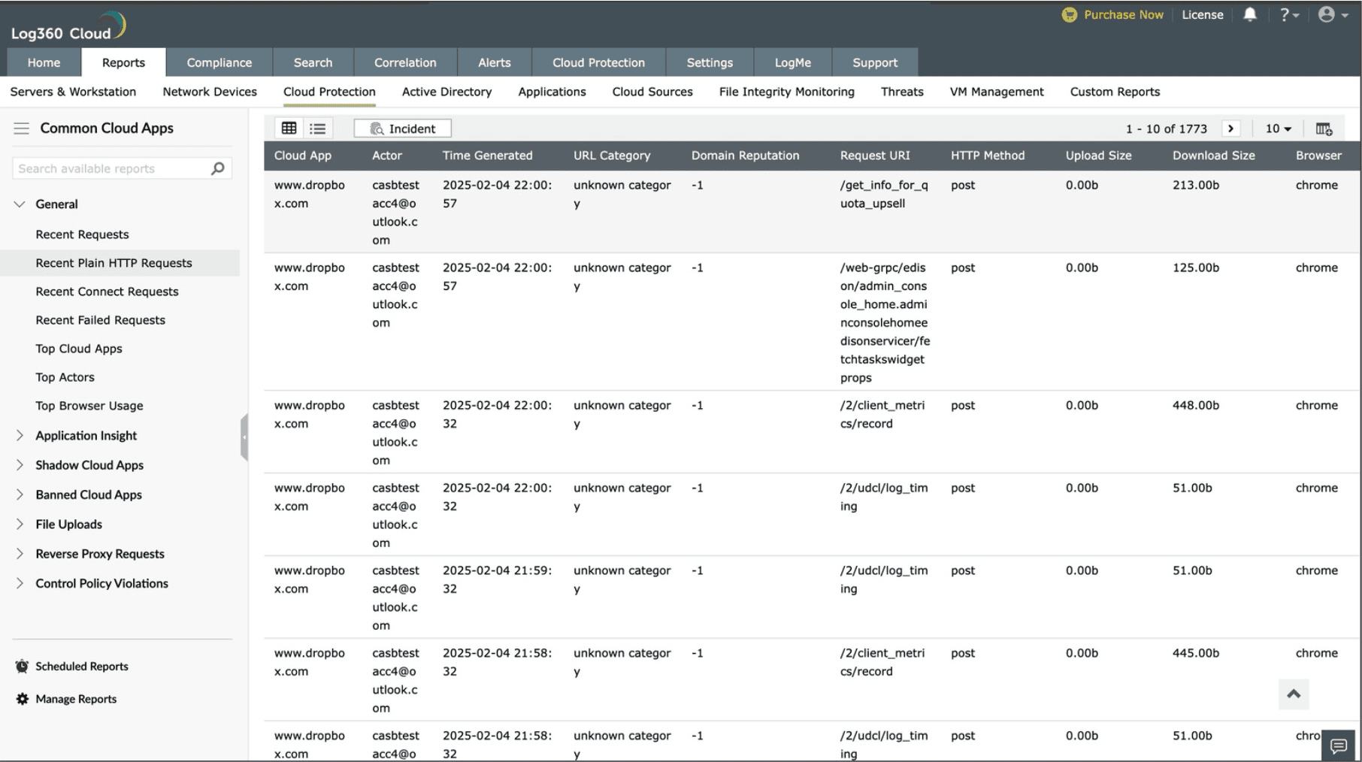
Task: Open Recent Failed Requests report
Action: point(100,320)
